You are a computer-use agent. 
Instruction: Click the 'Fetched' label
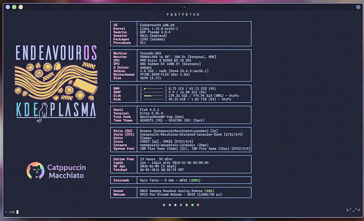(x=120, y=170)
